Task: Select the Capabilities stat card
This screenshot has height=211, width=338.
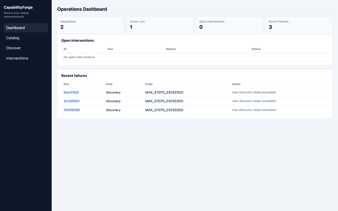Action: click(90, 25)
